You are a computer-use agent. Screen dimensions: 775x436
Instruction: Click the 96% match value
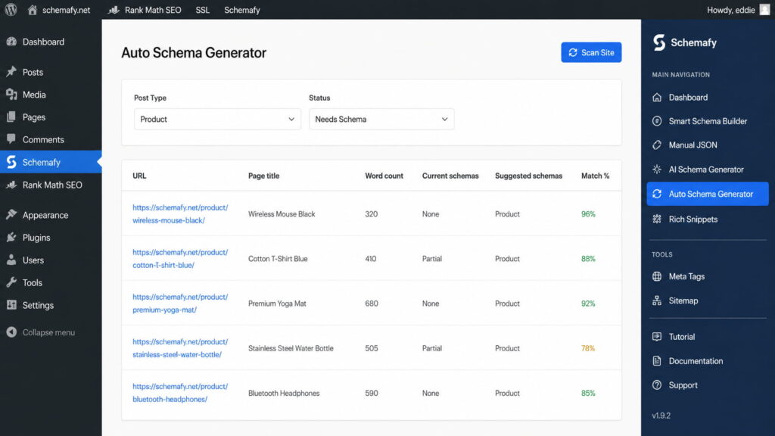[x=588, y=214]
